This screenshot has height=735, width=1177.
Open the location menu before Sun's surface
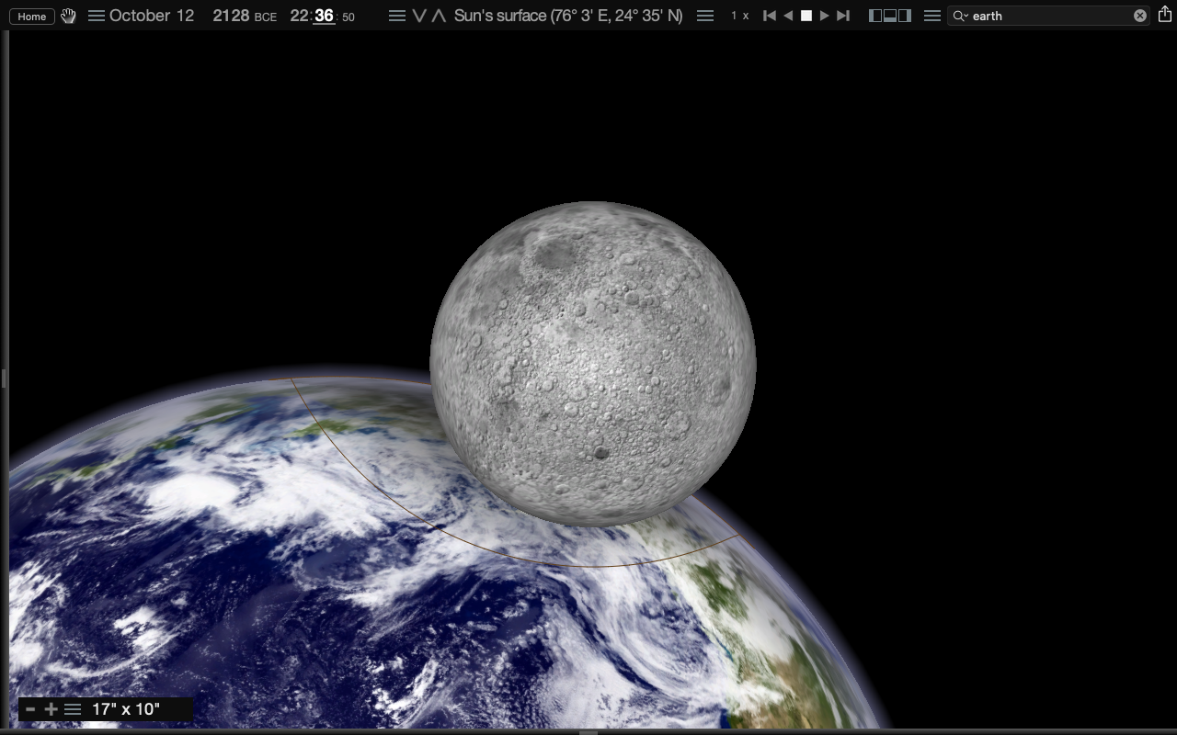tap(396, 16)
